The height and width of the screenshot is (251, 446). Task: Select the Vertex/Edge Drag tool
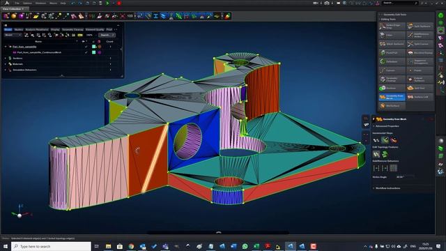coord(392,26)
